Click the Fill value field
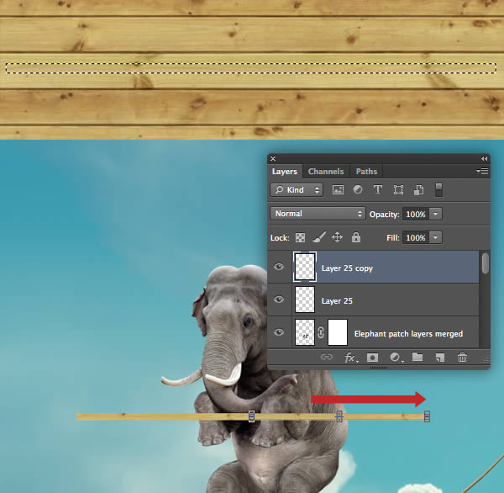Image resolution: width=504 pixels, height=493 pixels. click(416, 237)
